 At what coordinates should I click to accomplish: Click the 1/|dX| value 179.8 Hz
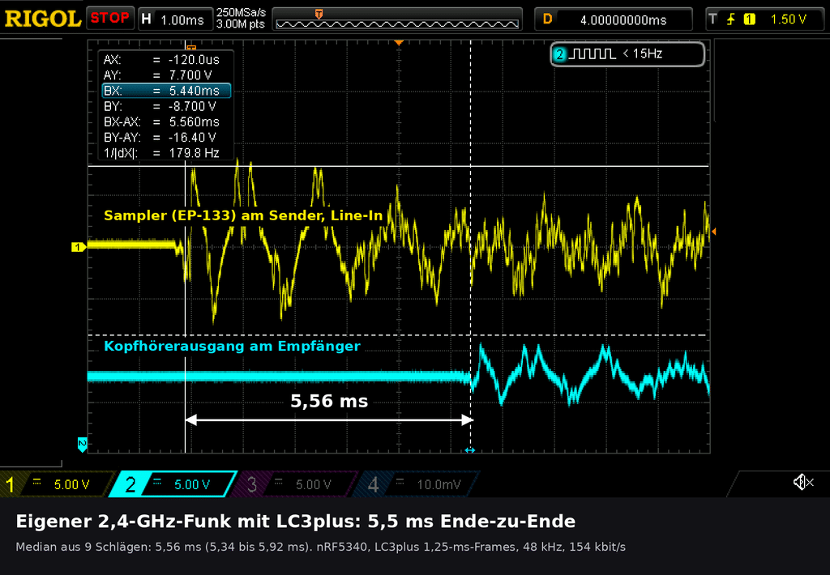pos(194,153)
